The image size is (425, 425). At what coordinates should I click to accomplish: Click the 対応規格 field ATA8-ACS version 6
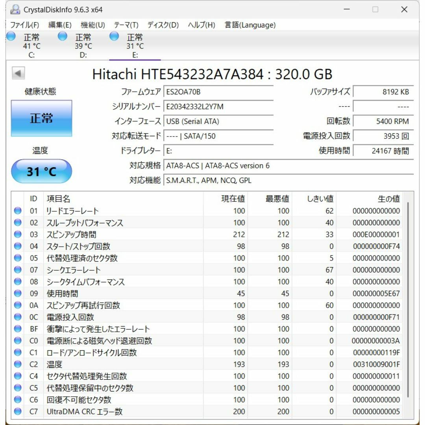289,166
